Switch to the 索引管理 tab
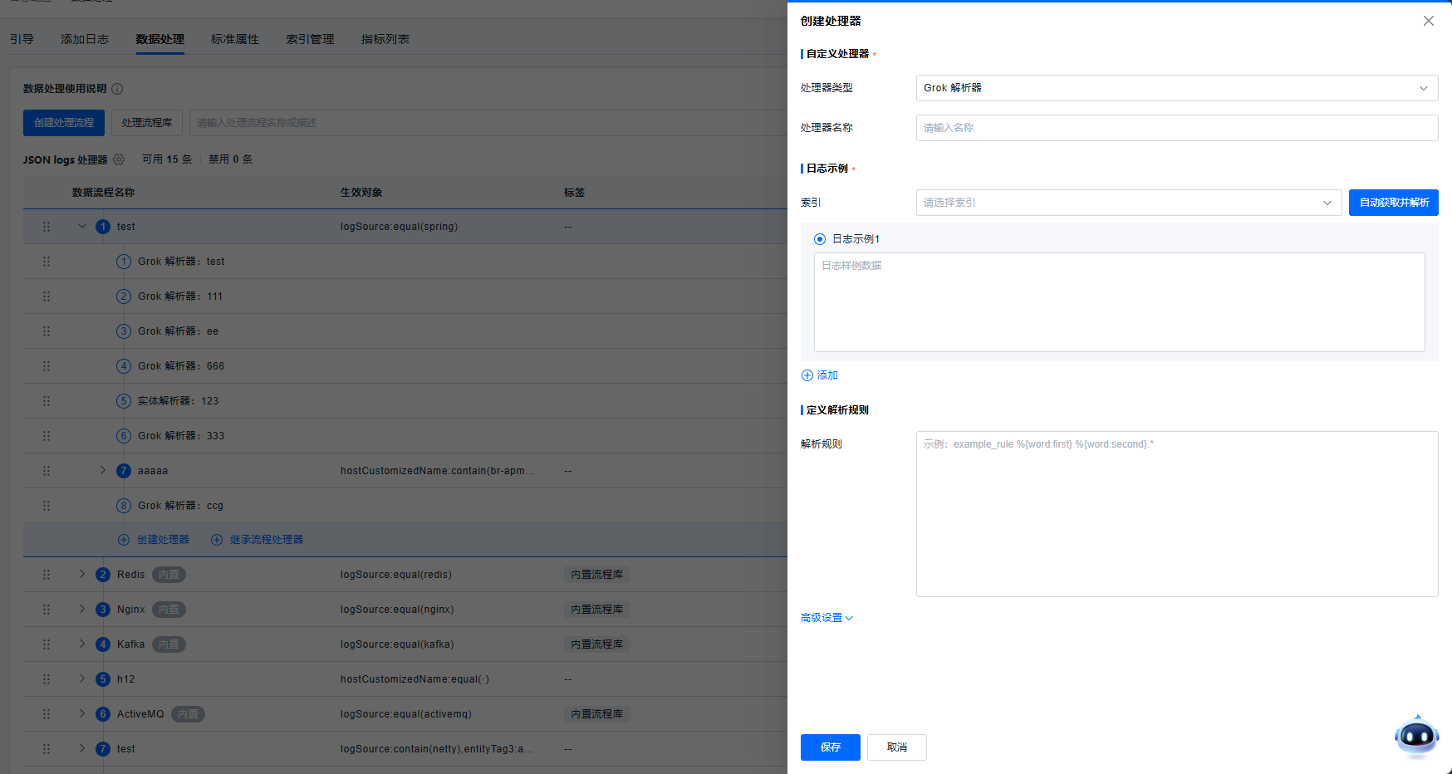 (310, 39)
